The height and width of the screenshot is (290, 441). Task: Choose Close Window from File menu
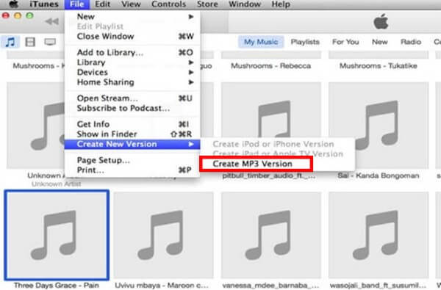point(132,36)
